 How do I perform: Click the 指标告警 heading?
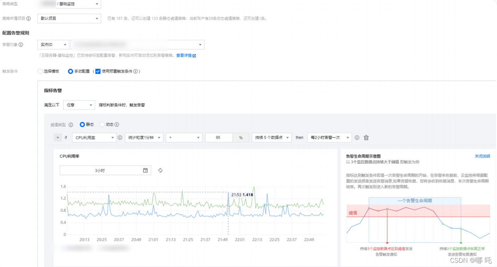[x=53, y=91]
